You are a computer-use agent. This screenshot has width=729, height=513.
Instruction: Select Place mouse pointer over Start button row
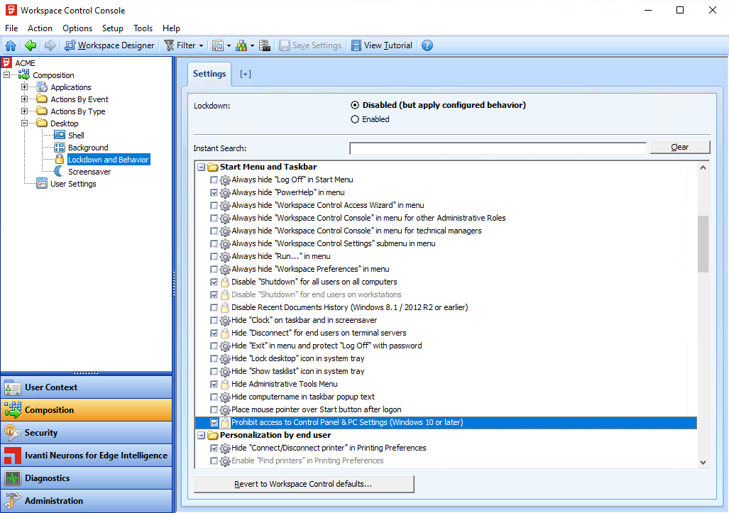(446, 410)
